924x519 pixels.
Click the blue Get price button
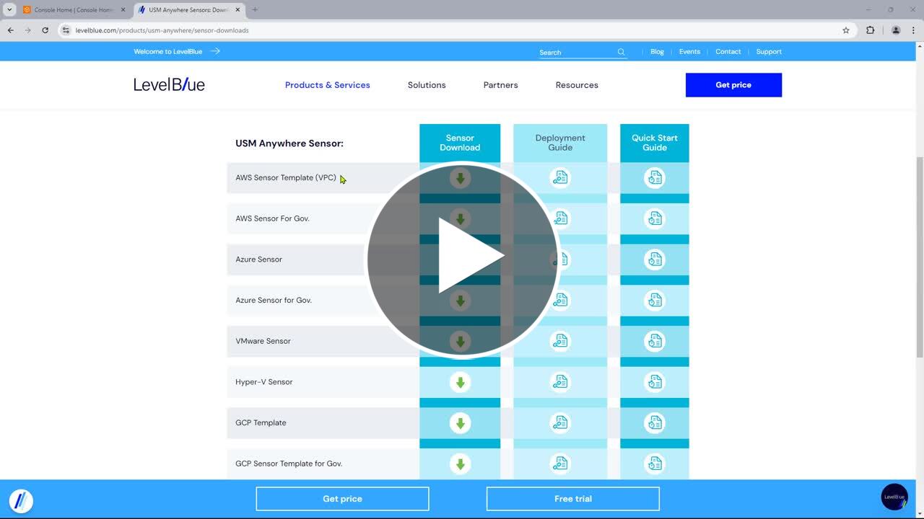pyautogui.click(x=733, y=85)
